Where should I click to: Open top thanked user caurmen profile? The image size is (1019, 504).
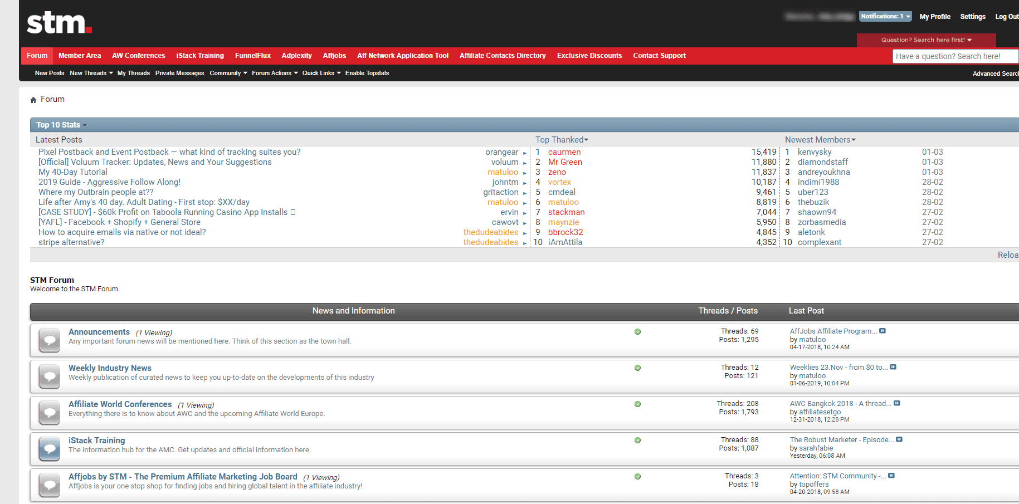tap(564, 152)
